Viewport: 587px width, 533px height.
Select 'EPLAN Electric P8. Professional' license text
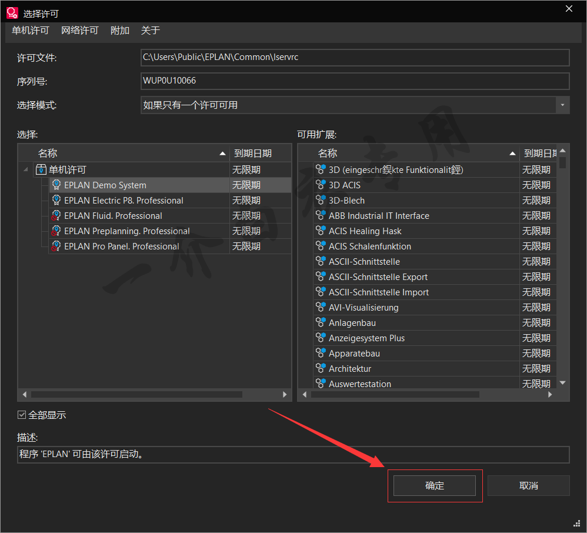point(124,201)
